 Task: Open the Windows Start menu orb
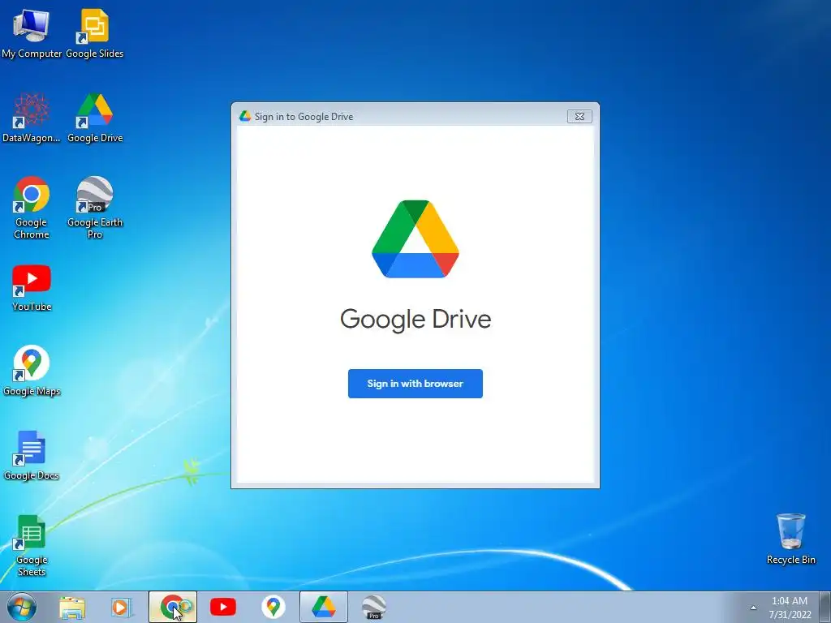coord(22,607)
